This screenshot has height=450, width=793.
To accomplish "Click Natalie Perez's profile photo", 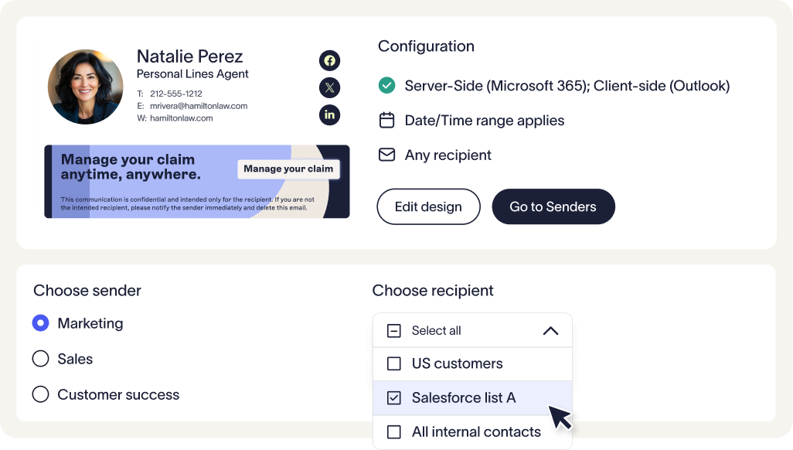I will pyautogui.click(x=85, y=87).
